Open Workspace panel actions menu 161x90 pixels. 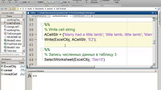click(23, 59)
